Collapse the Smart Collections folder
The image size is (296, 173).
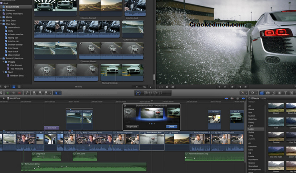pyautogui.click(x=1, y=58)
